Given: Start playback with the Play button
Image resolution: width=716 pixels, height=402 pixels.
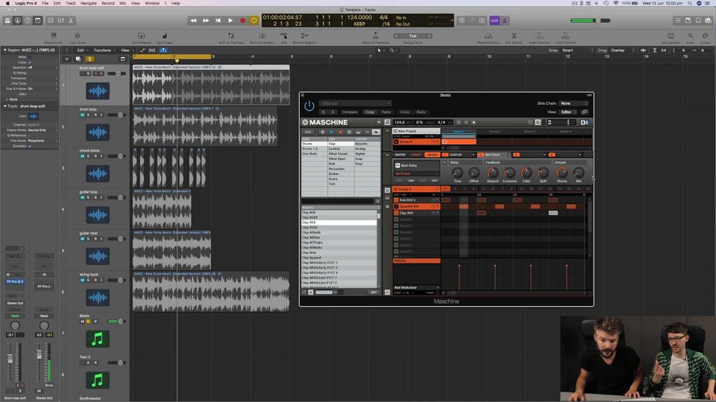Looking at the screenshot, I should point(230,21).
